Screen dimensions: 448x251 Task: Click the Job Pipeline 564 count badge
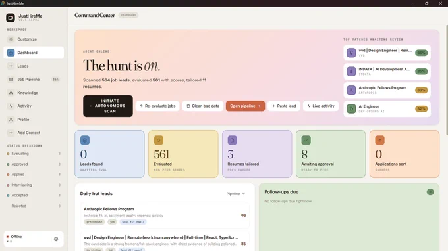[55, 80]
